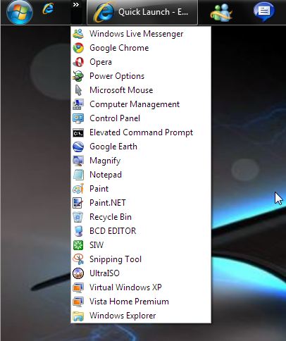
Task: Open Windows Live Messenger taskbar button
Action: click(x=221, y=12)
